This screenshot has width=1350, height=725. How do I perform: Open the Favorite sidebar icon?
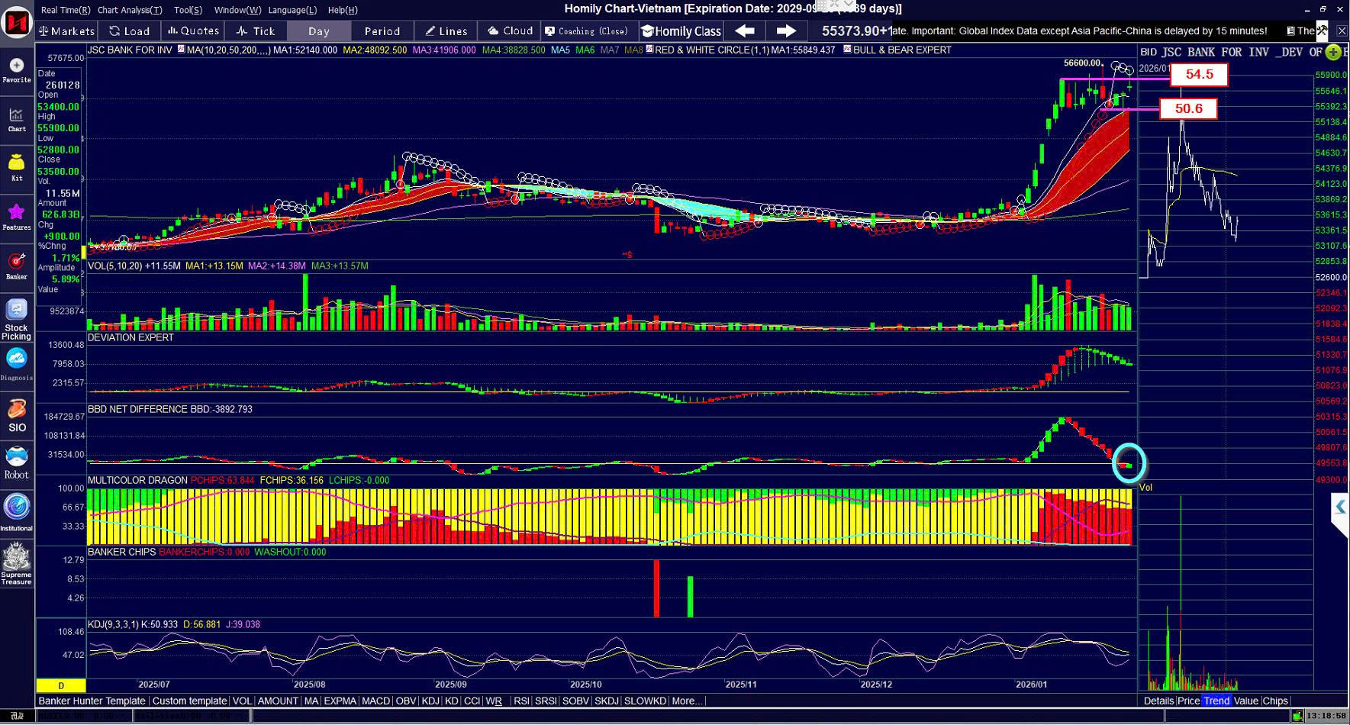17,69
